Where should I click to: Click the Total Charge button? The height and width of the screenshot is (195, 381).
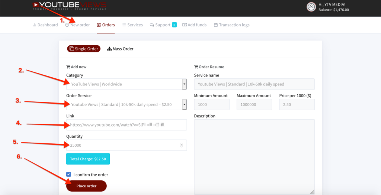[88, 159]
